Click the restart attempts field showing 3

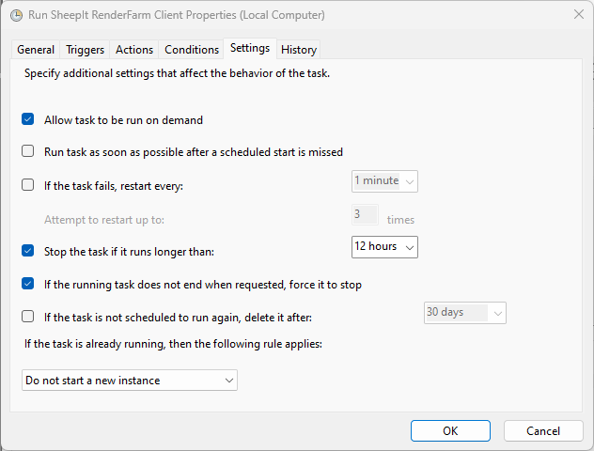click(x=365, y=215)
